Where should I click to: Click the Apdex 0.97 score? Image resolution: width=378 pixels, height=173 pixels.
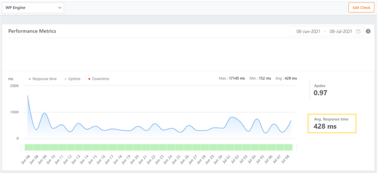pyautogui.click(x=320, y=93)
